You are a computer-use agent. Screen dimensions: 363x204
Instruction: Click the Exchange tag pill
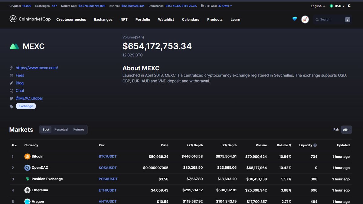[26, 106]
